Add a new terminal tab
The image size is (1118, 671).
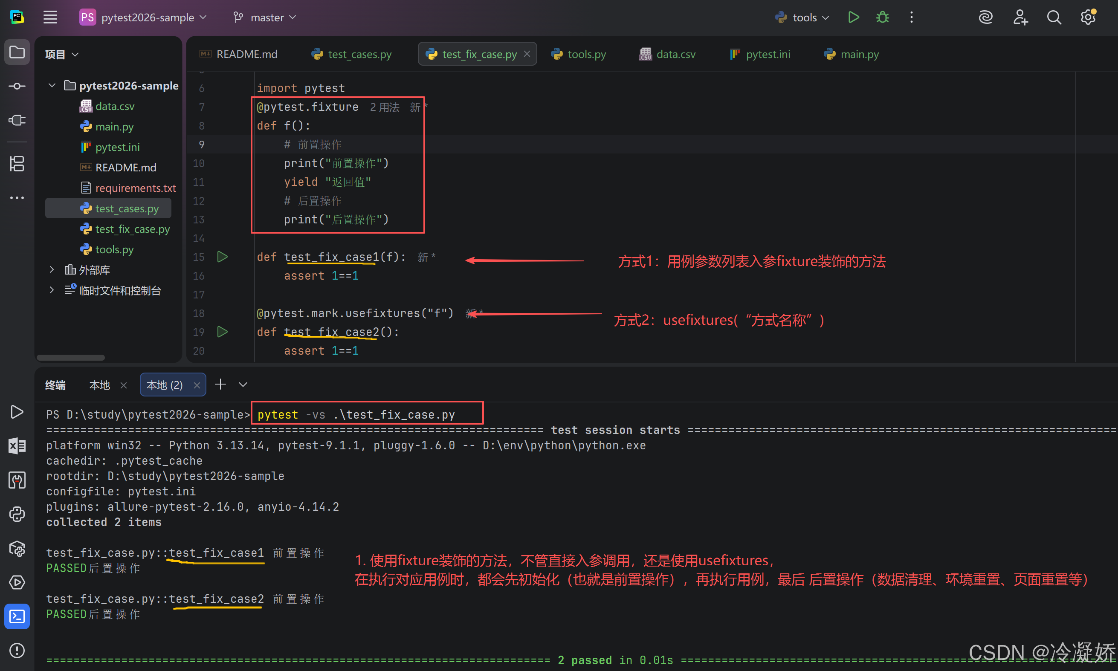point(220,385)
